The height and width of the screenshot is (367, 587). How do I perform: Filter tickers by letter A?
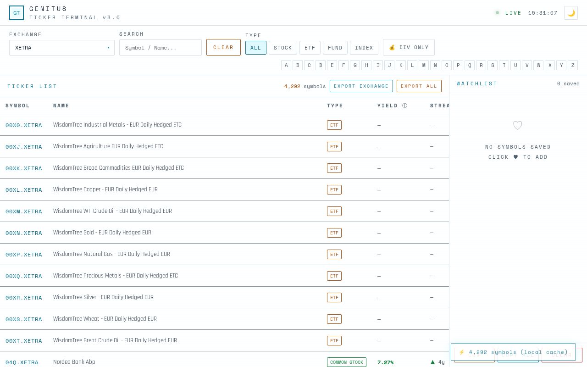(x=286, y=65)
